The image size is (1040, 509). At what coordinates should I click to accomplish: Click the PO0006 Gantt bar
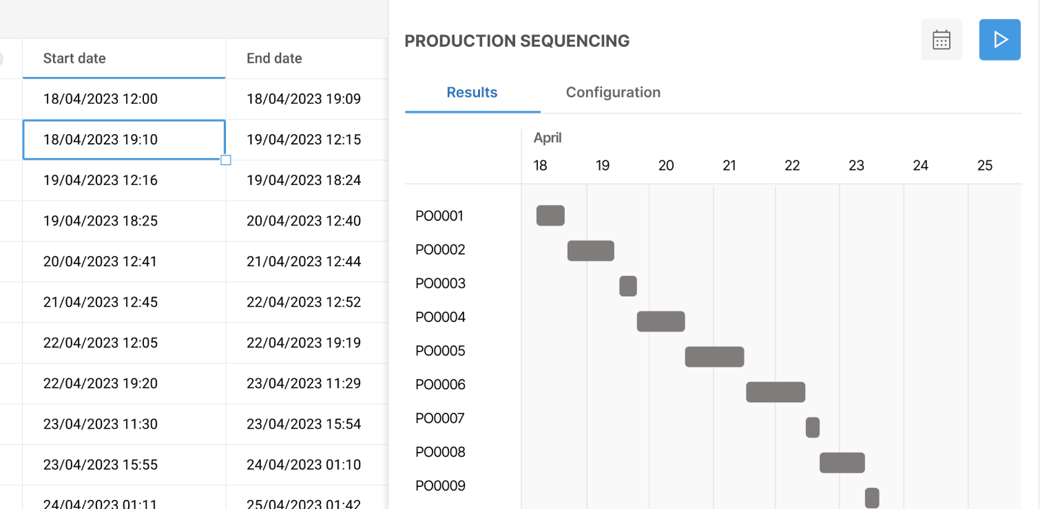tap(776, 392)
